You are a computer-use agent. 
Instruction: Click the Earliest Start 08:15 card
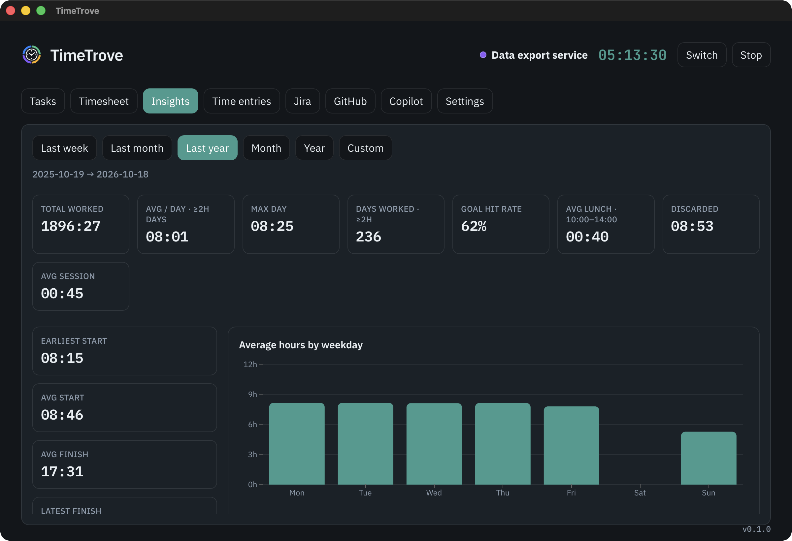[x=125, y=351]
